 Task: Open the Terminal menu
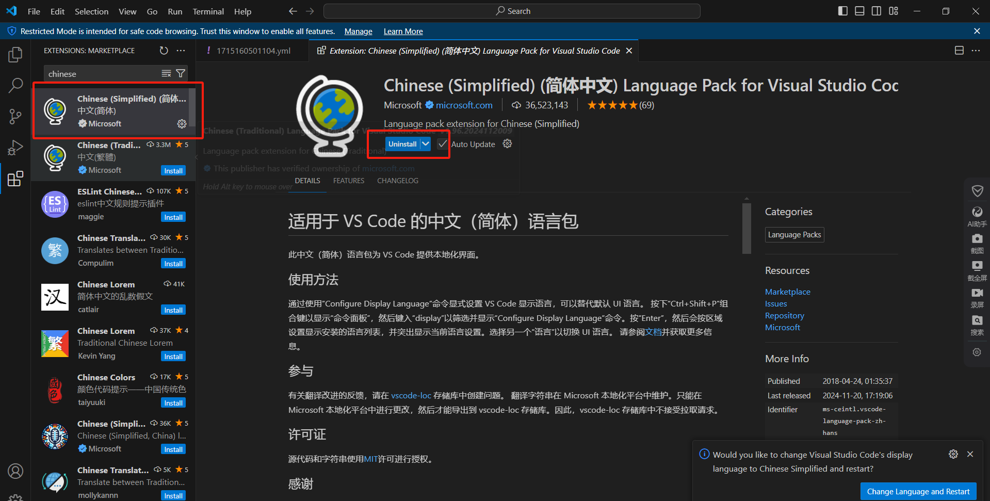pos(208,11)
